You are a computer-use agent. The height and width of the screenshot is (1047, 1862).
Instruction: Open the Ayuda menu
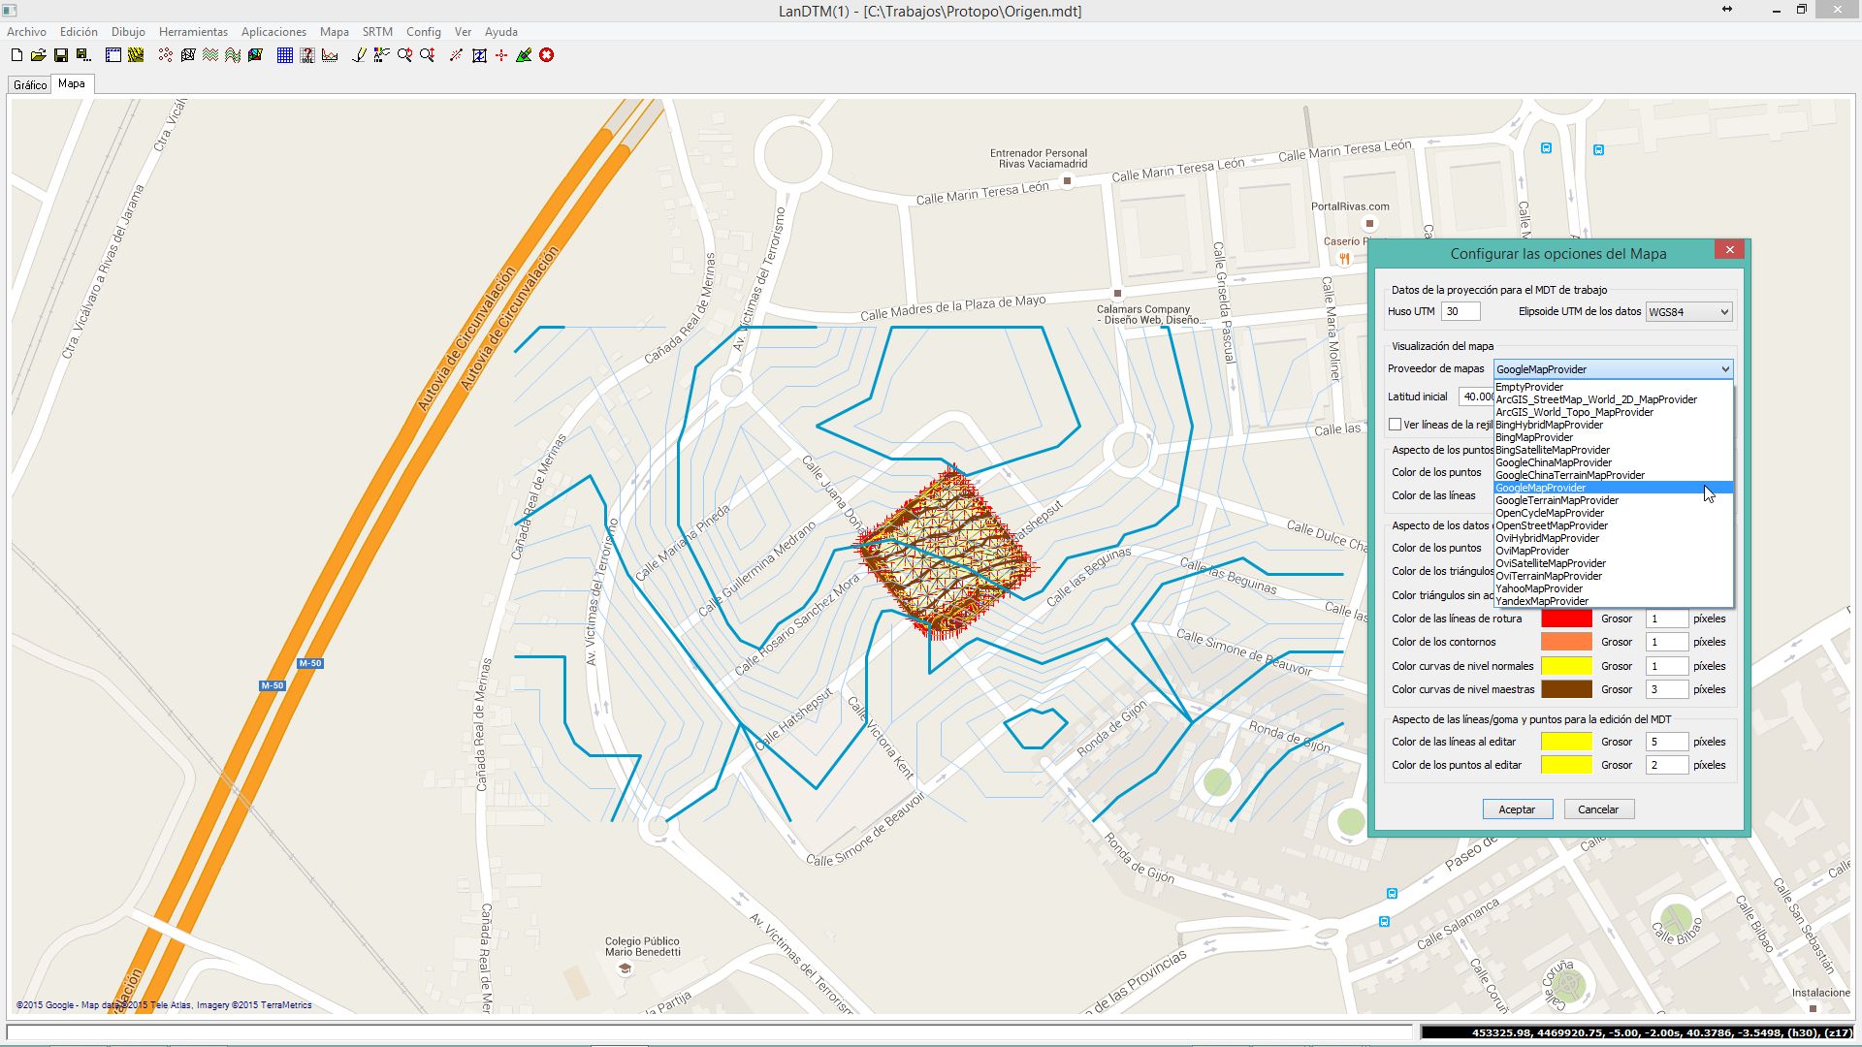coord(501,32)
